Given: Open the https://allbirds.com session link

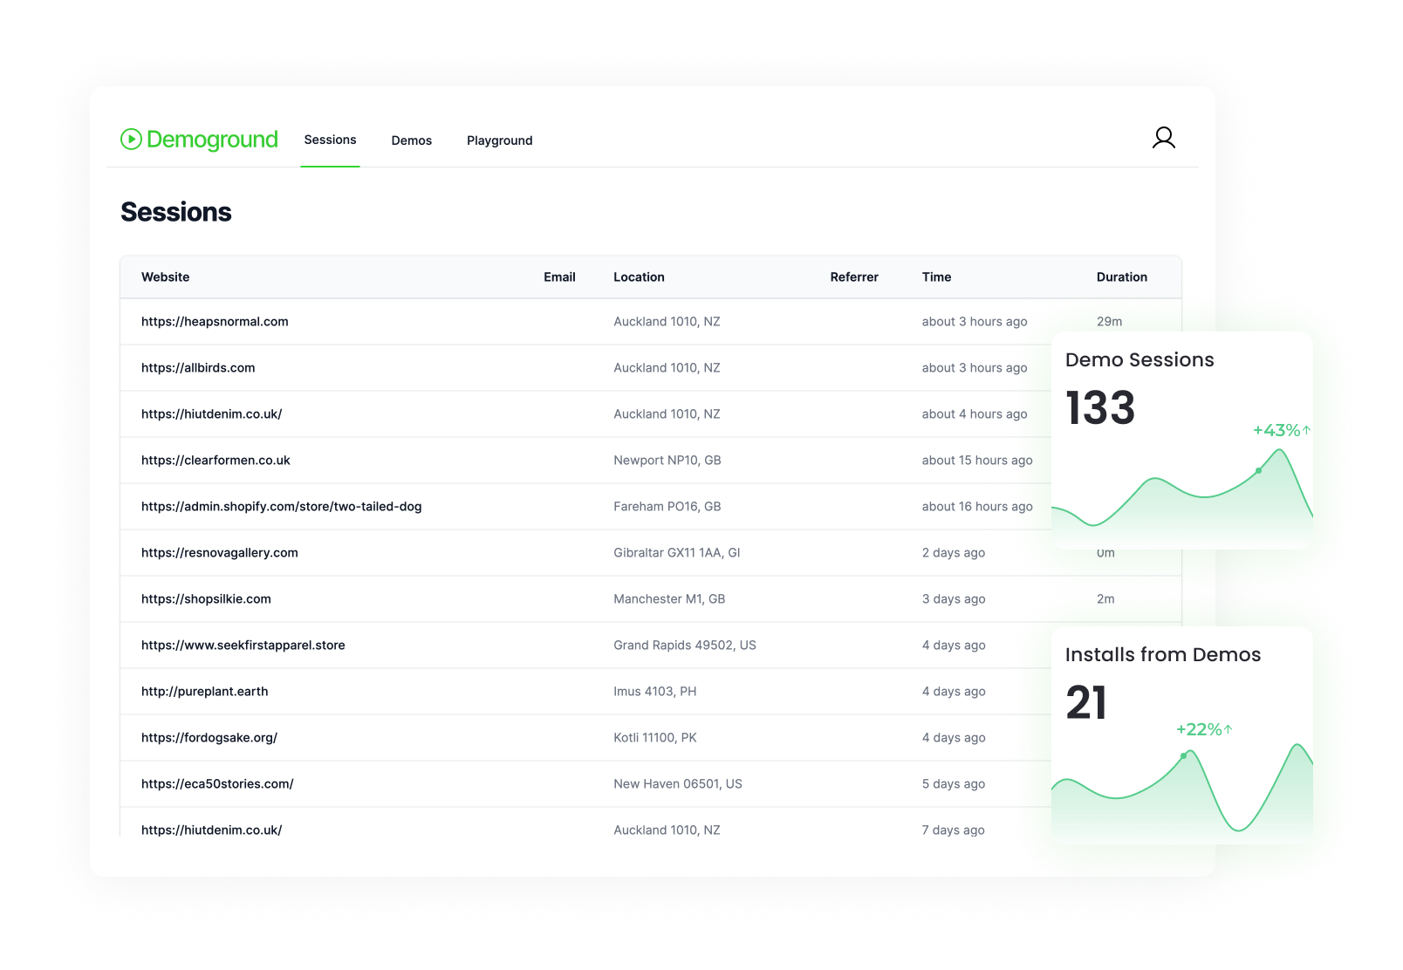Looking at the screenshot, I should tap(198, 367).
